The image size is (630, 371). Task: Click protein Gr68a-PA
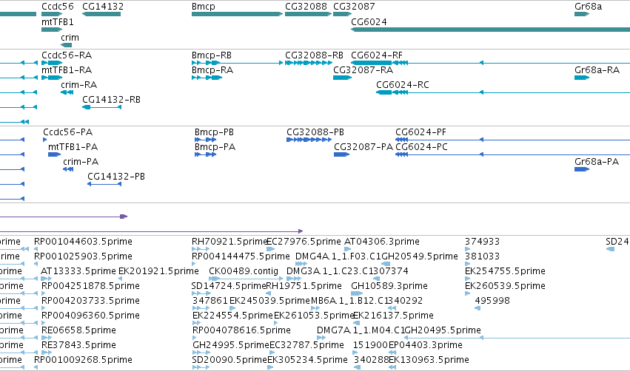(x=597, y=162)
